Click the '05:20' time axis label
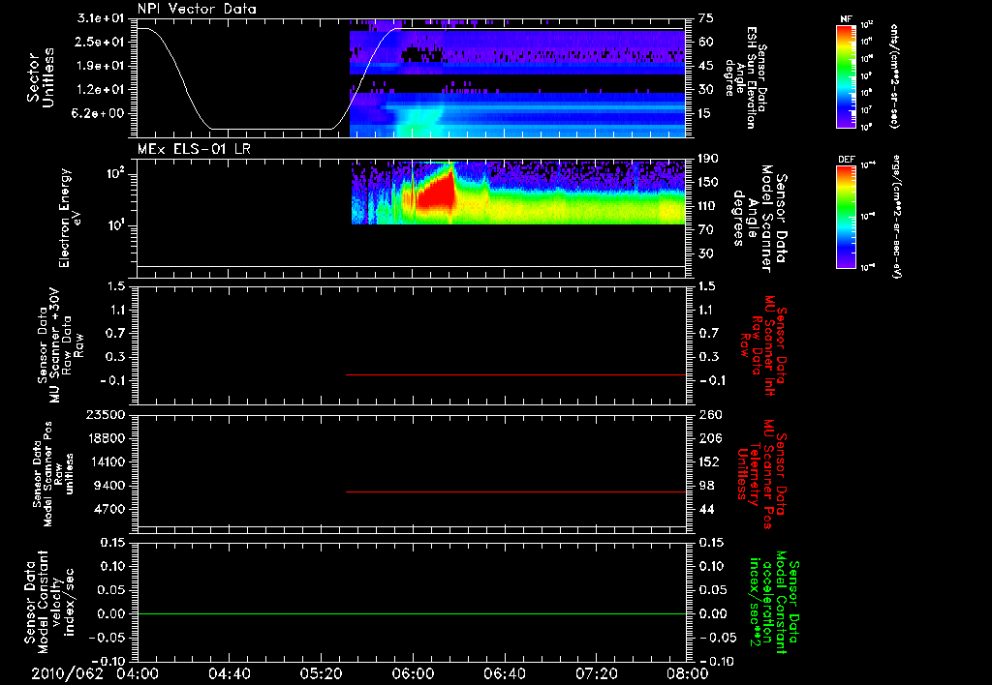The width and height of the screenshot is (992, 685). [321, 673]
